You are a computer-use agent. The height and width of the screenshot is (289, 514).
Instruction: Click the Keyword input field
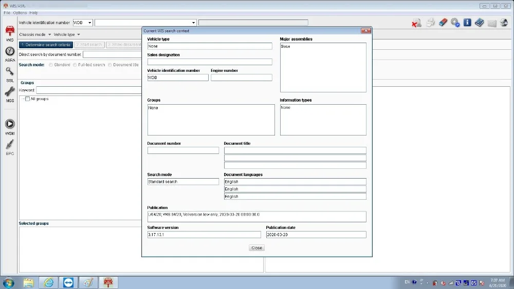[89, 90]
